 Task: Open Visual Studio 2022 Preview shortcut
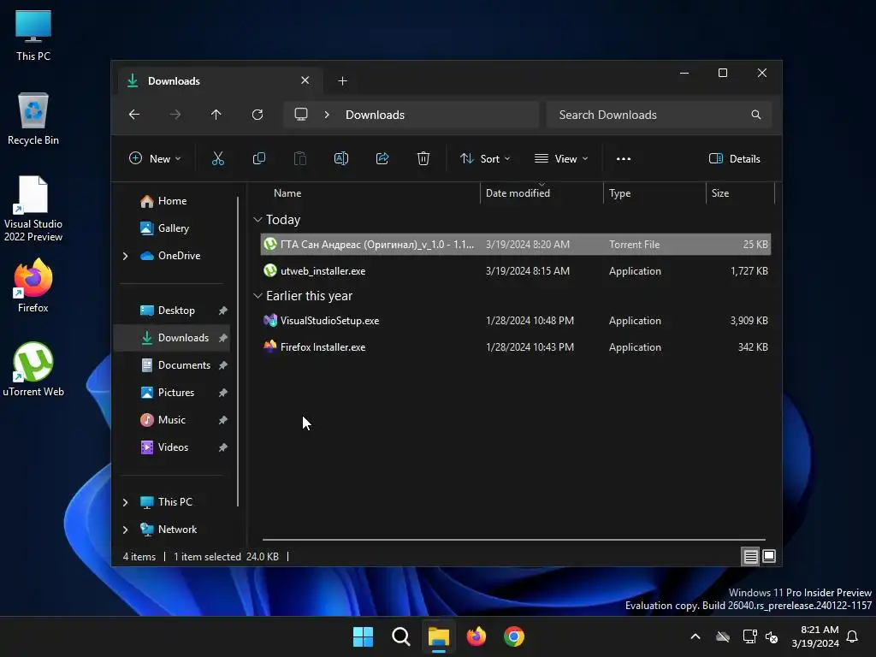pos(33,209)
